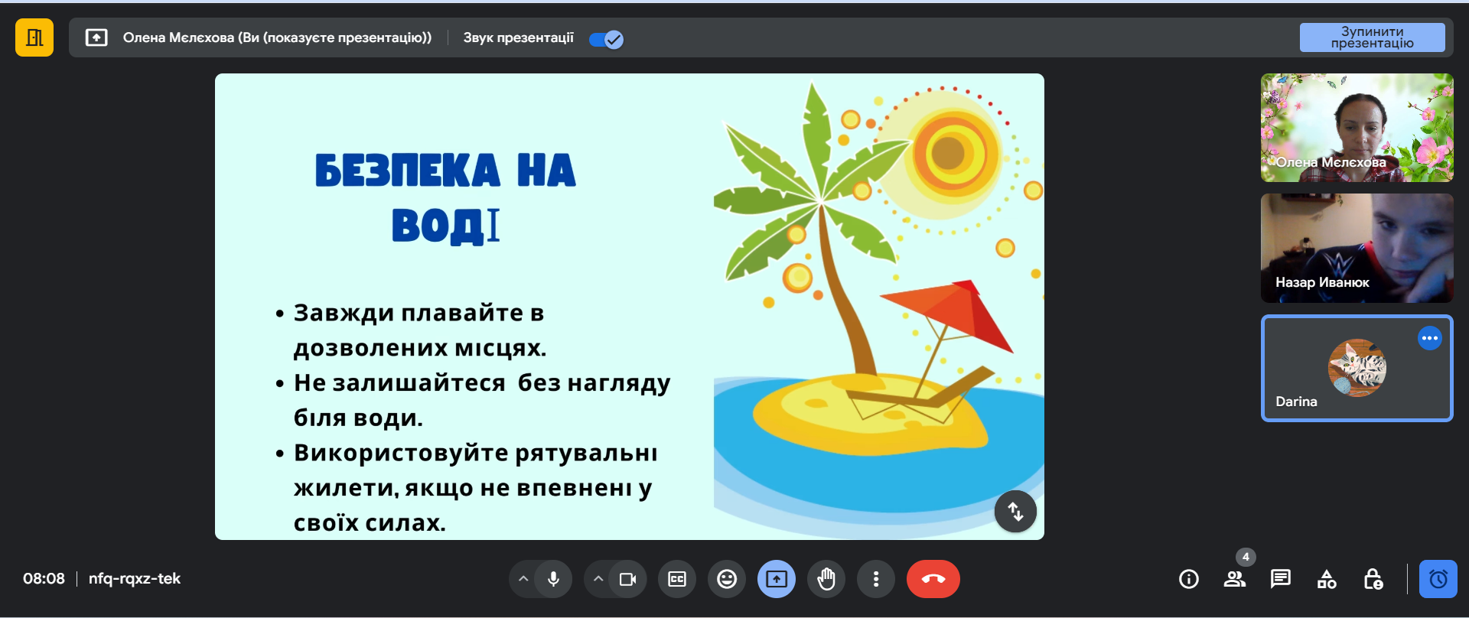Click Зупинити презентацію button
Image resolution: width=1469 pixels, height=618 pixels.
pos(1372,37)
